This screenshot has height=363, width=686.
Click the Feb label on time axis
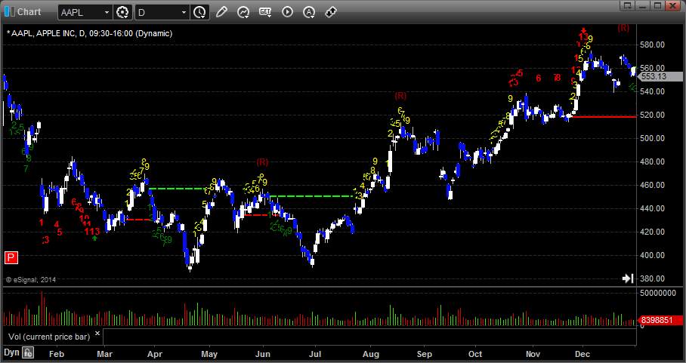click(57, 354)
